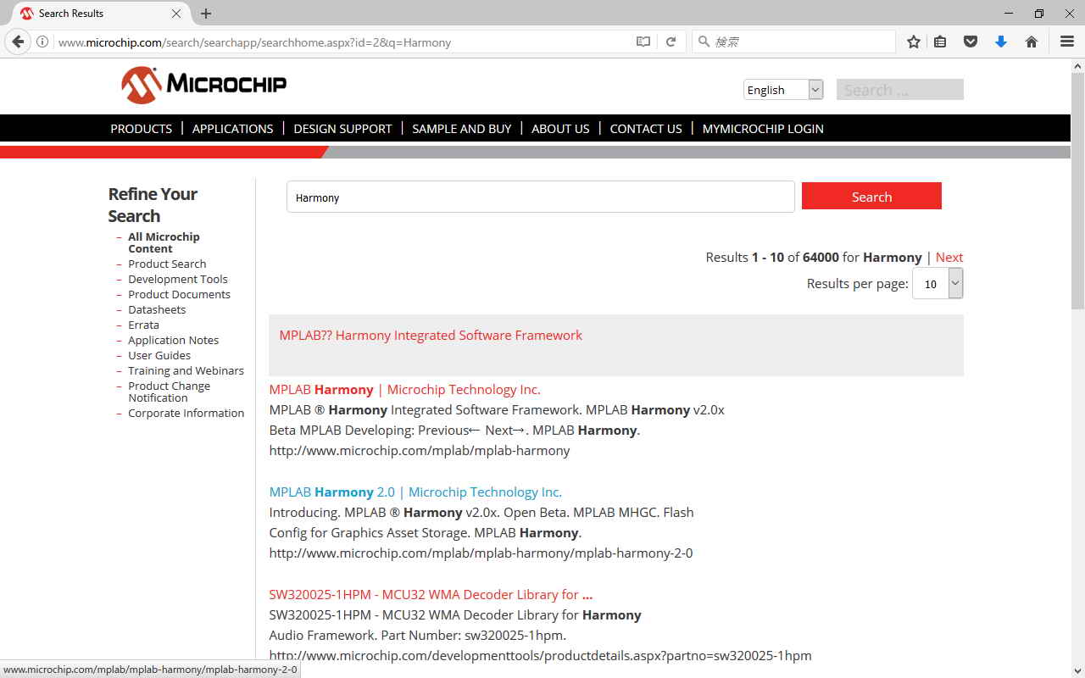Filter by User Guides
This screenshot has width=1085, height=678.
coord(159,355)
